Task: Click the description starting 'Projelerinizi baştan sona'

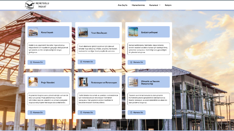Action: point(48,99)
